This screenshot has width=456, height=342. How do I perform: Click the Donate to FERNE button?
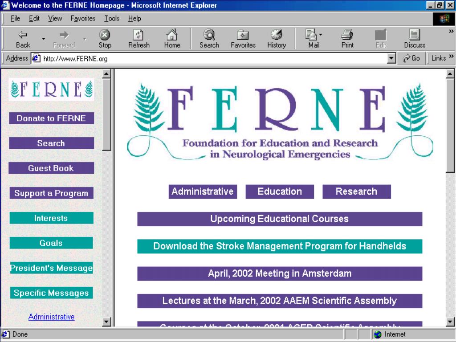point(52,118)
